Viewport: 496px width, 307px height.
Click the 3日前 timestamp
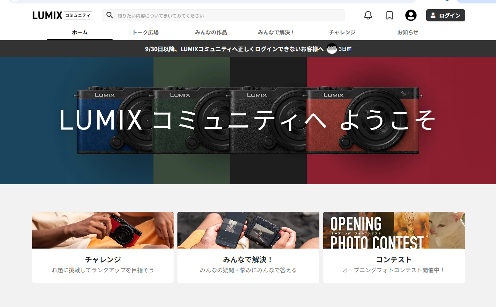pyautogui.click(x=345, y=49)
